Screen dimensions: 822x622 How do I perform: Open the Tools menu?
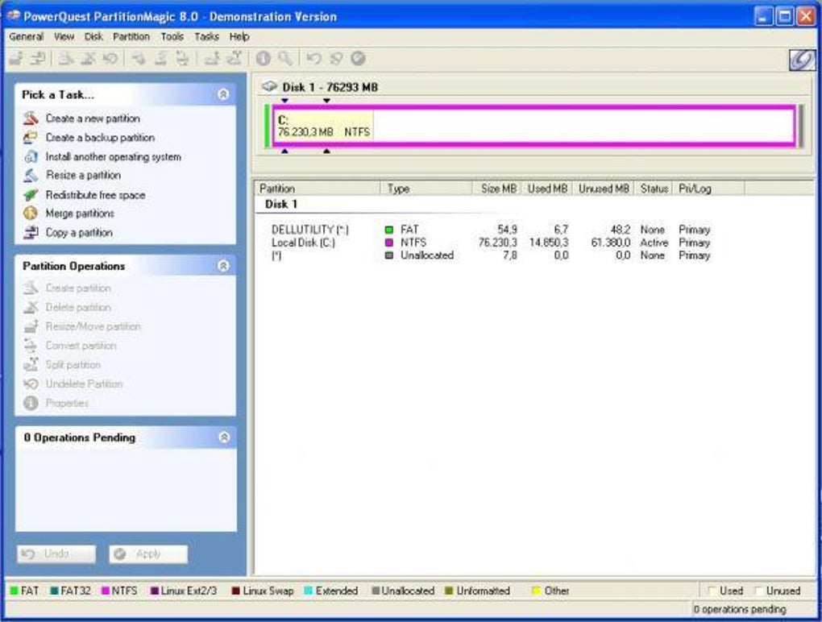coord(172,37)
